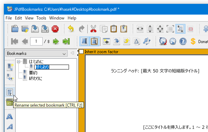Click the paste-as-child clipboard icon
208x132 pixels.
pos(124,29)
